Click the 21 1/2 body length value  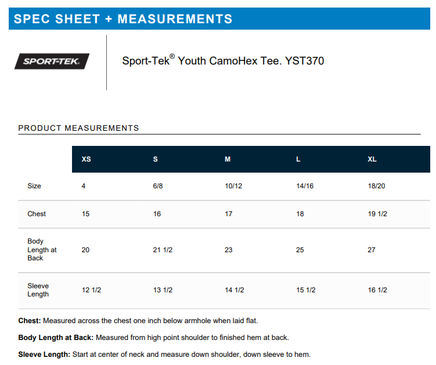coord(163,250)
